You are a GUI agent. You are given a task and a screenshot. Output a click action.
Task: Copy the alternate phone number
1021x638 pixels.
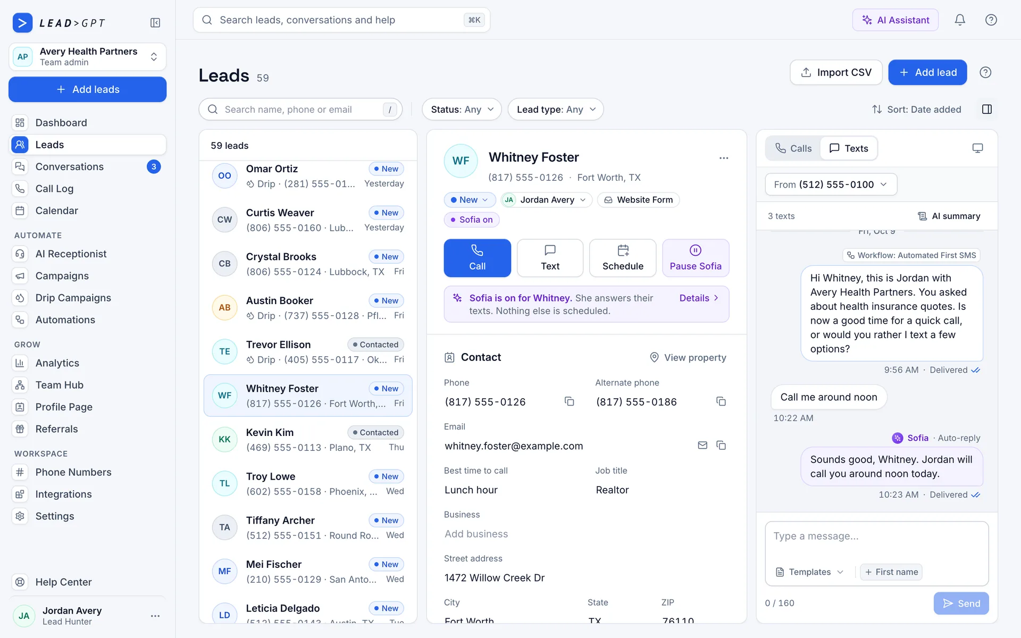(721, 401)
